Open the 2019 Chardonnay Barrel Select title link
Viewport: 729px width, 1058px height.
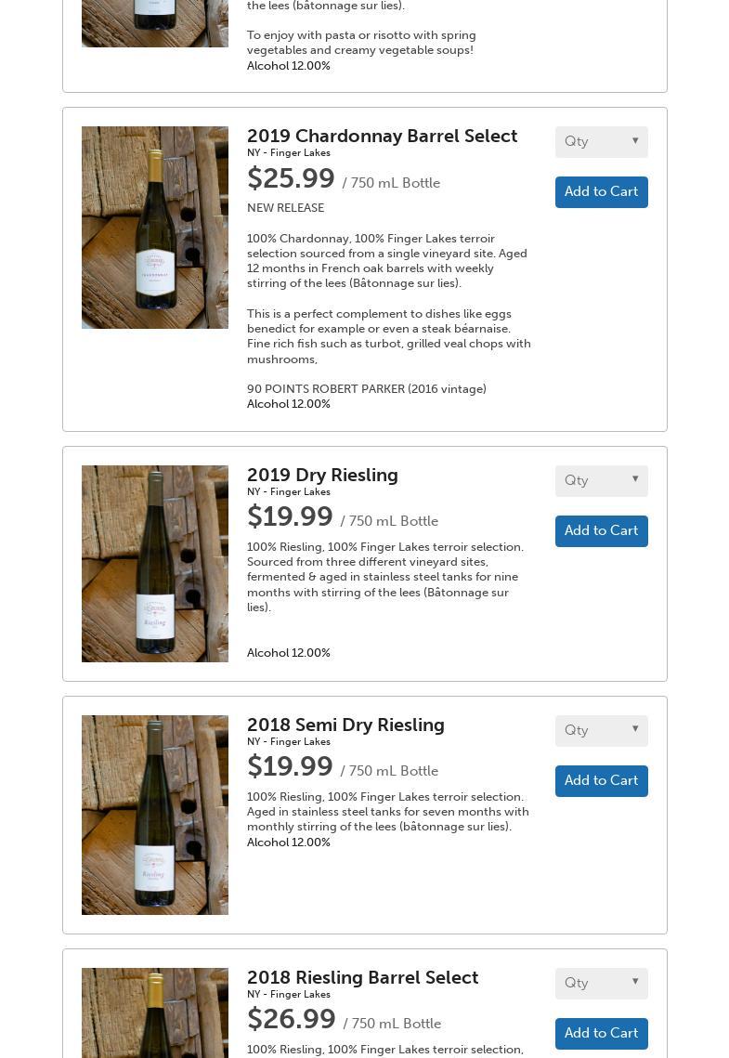pyautogui.click(x=382, y=137)
